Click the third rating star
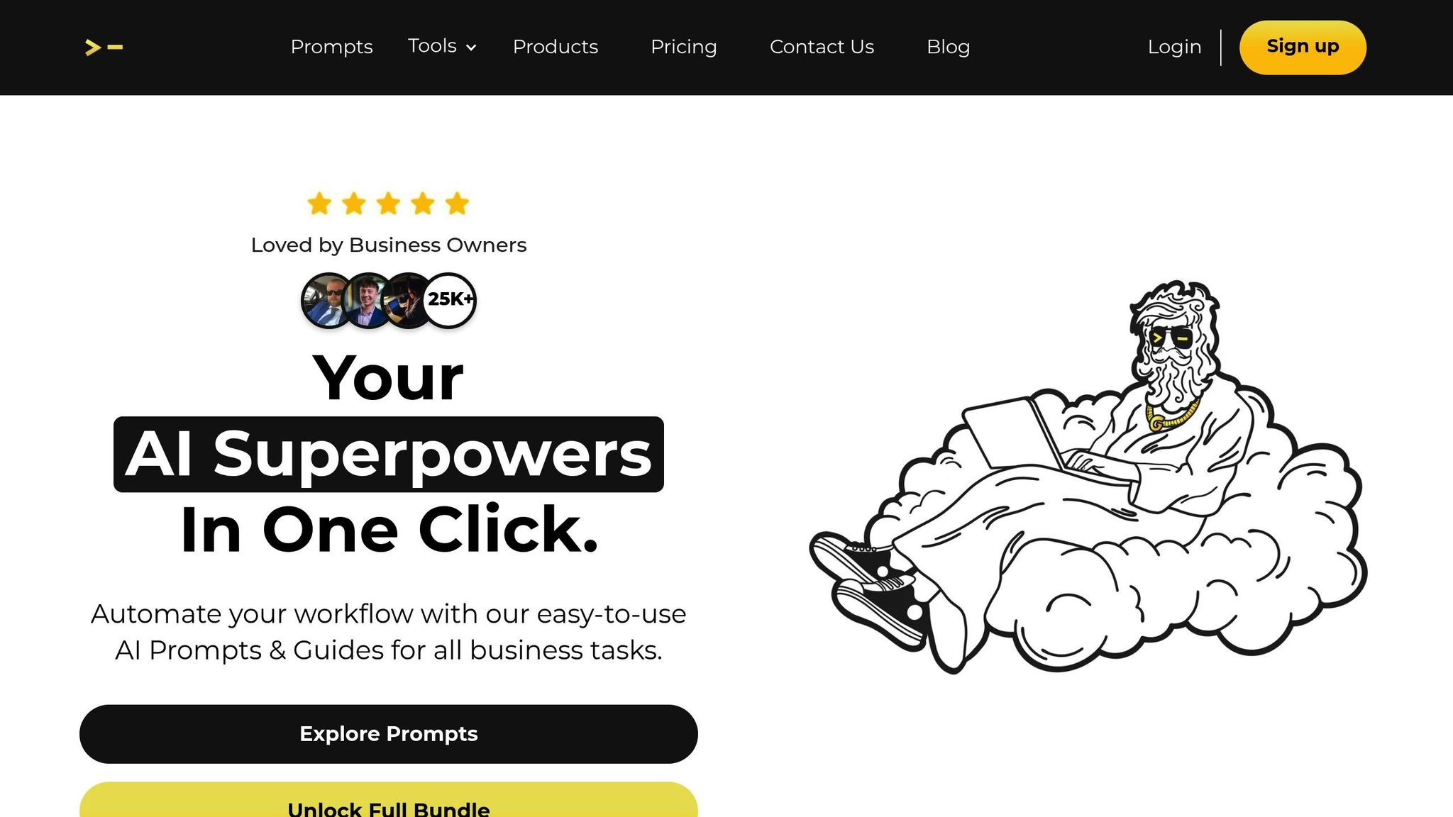Image resolution: width=1453 pixels, height=817 pixels. click(388, 204)
